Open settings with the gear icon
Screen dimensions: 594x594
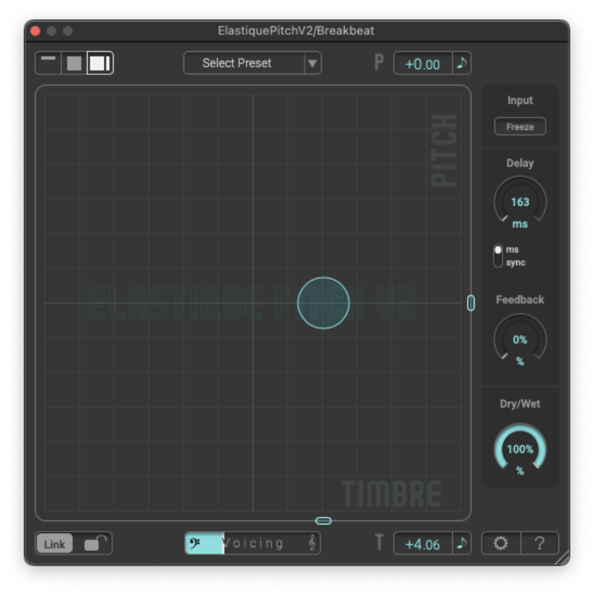[x=501, y=544]
